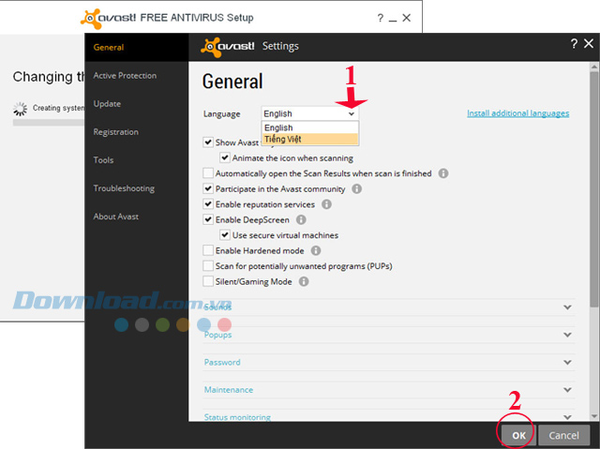Open help question mark in Settings window
The height and width of the screenshot is (449, 600).
pos(574,44)
